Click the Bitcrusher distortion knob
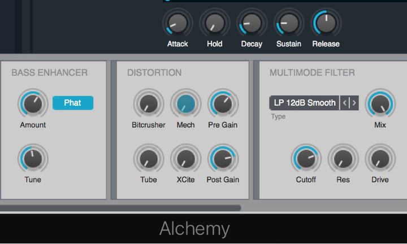 [x=149, y=103]
